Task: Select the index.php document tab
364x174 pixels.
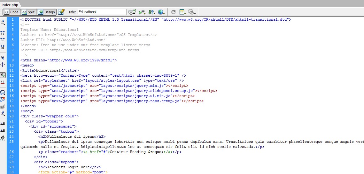Action: (10, 5)
